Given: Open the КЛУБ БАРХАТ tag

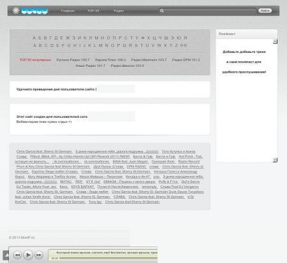Looking at the screenshot, I should tap(82, 187).
